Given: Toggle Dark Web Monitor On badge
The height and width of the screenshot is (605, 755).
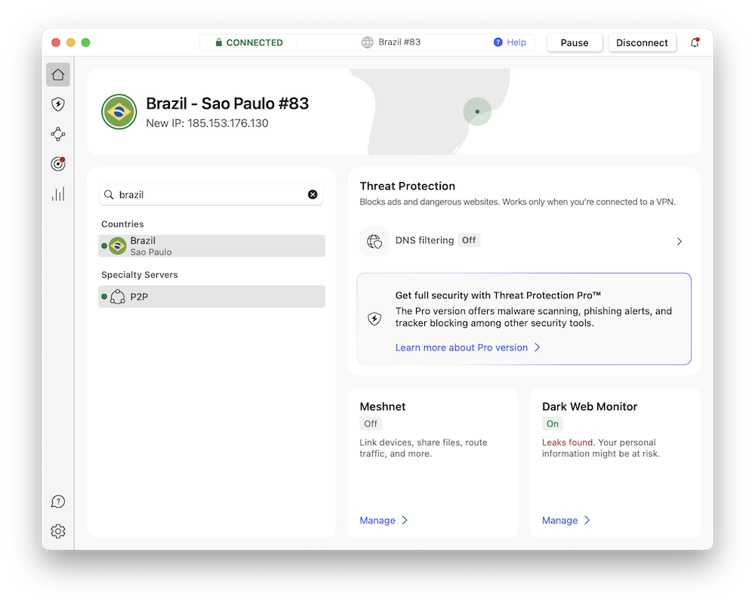Looking at the screenshot, I should click(553, 424).
